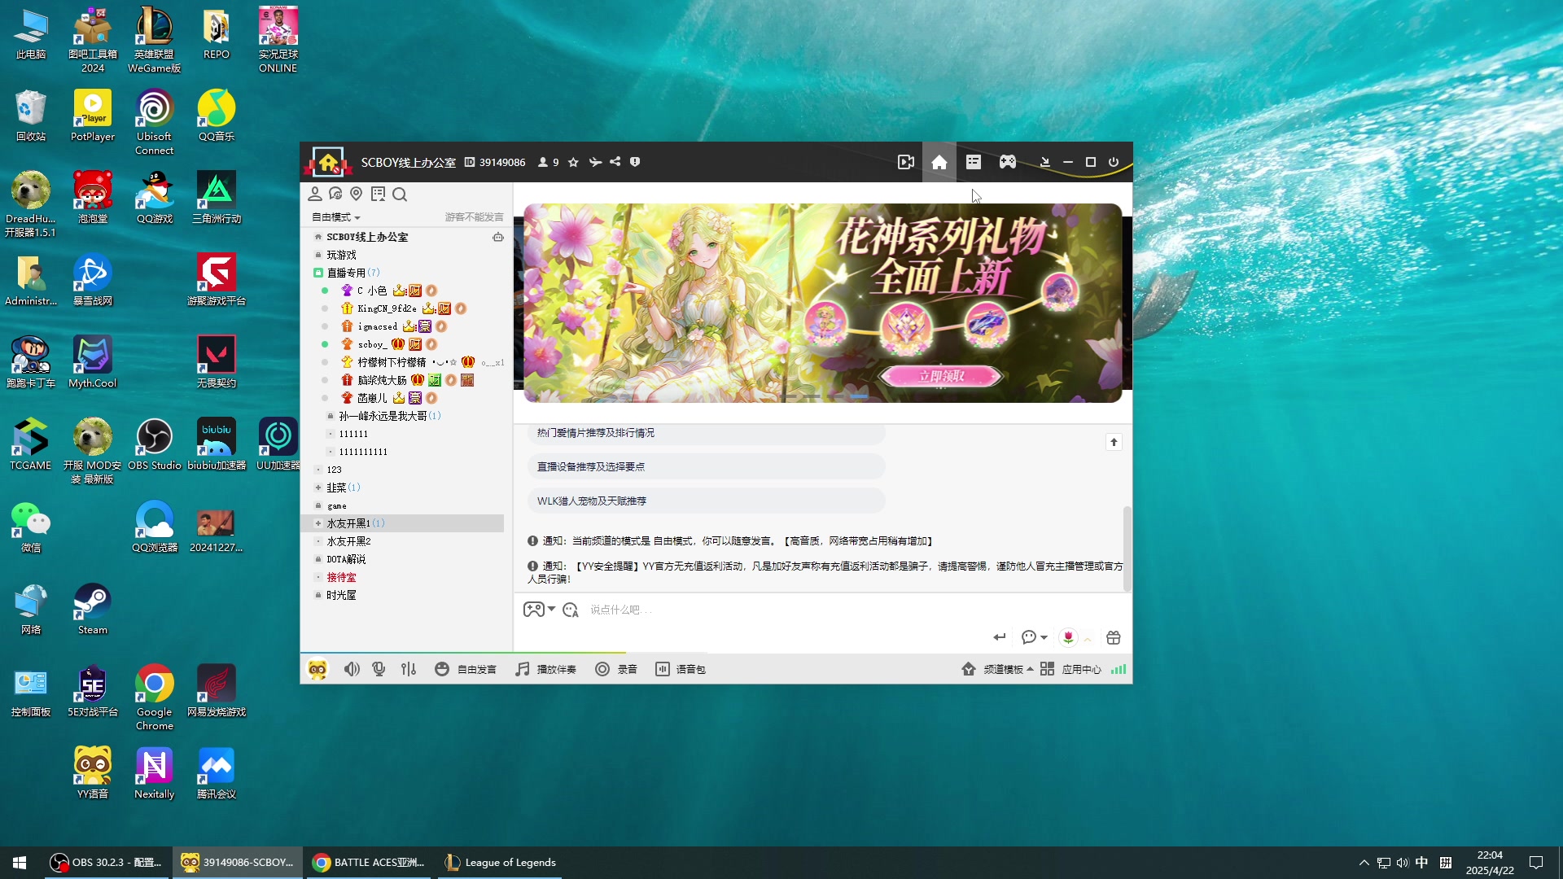Open channel 孙一峰永远是我大哥
Image resolution: width=1563 pixels, height=879 pixels.
pyautogui.click(x=383, y=416)
